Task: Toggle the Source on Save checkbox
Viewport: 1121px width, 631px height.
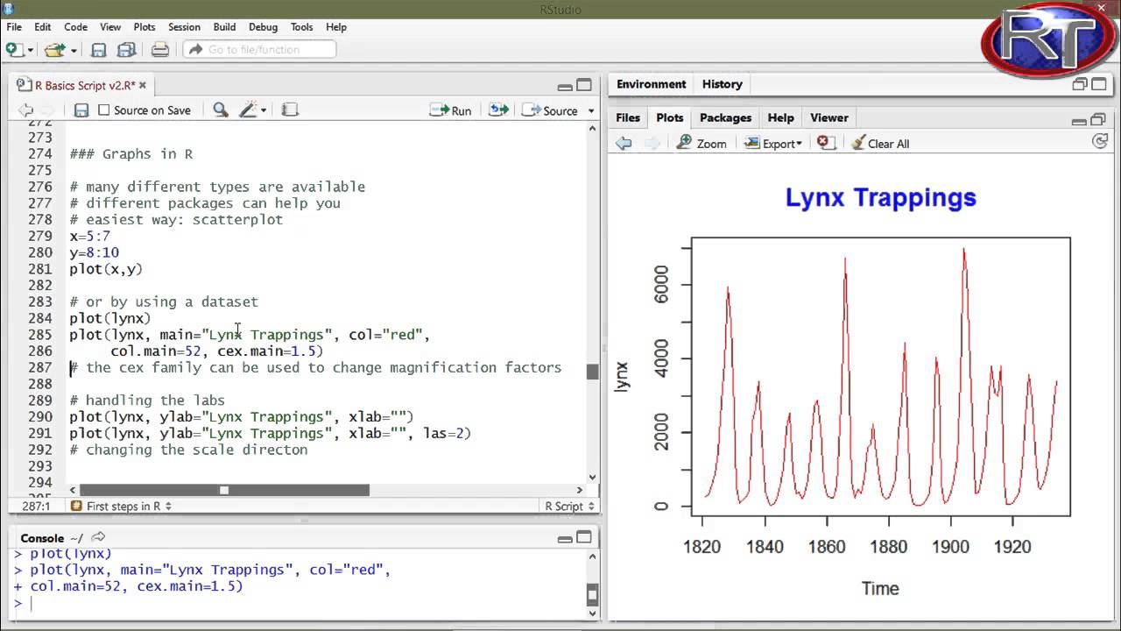Action: click(x=104, y=110)
